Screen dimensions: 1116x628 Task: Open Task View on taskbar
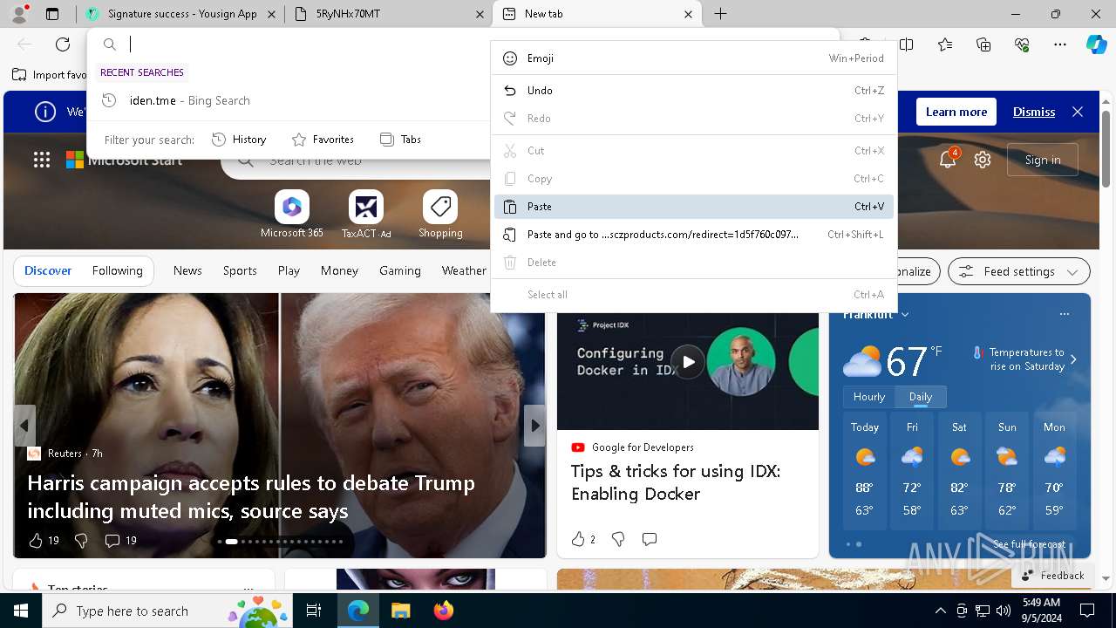click(314, 611)
